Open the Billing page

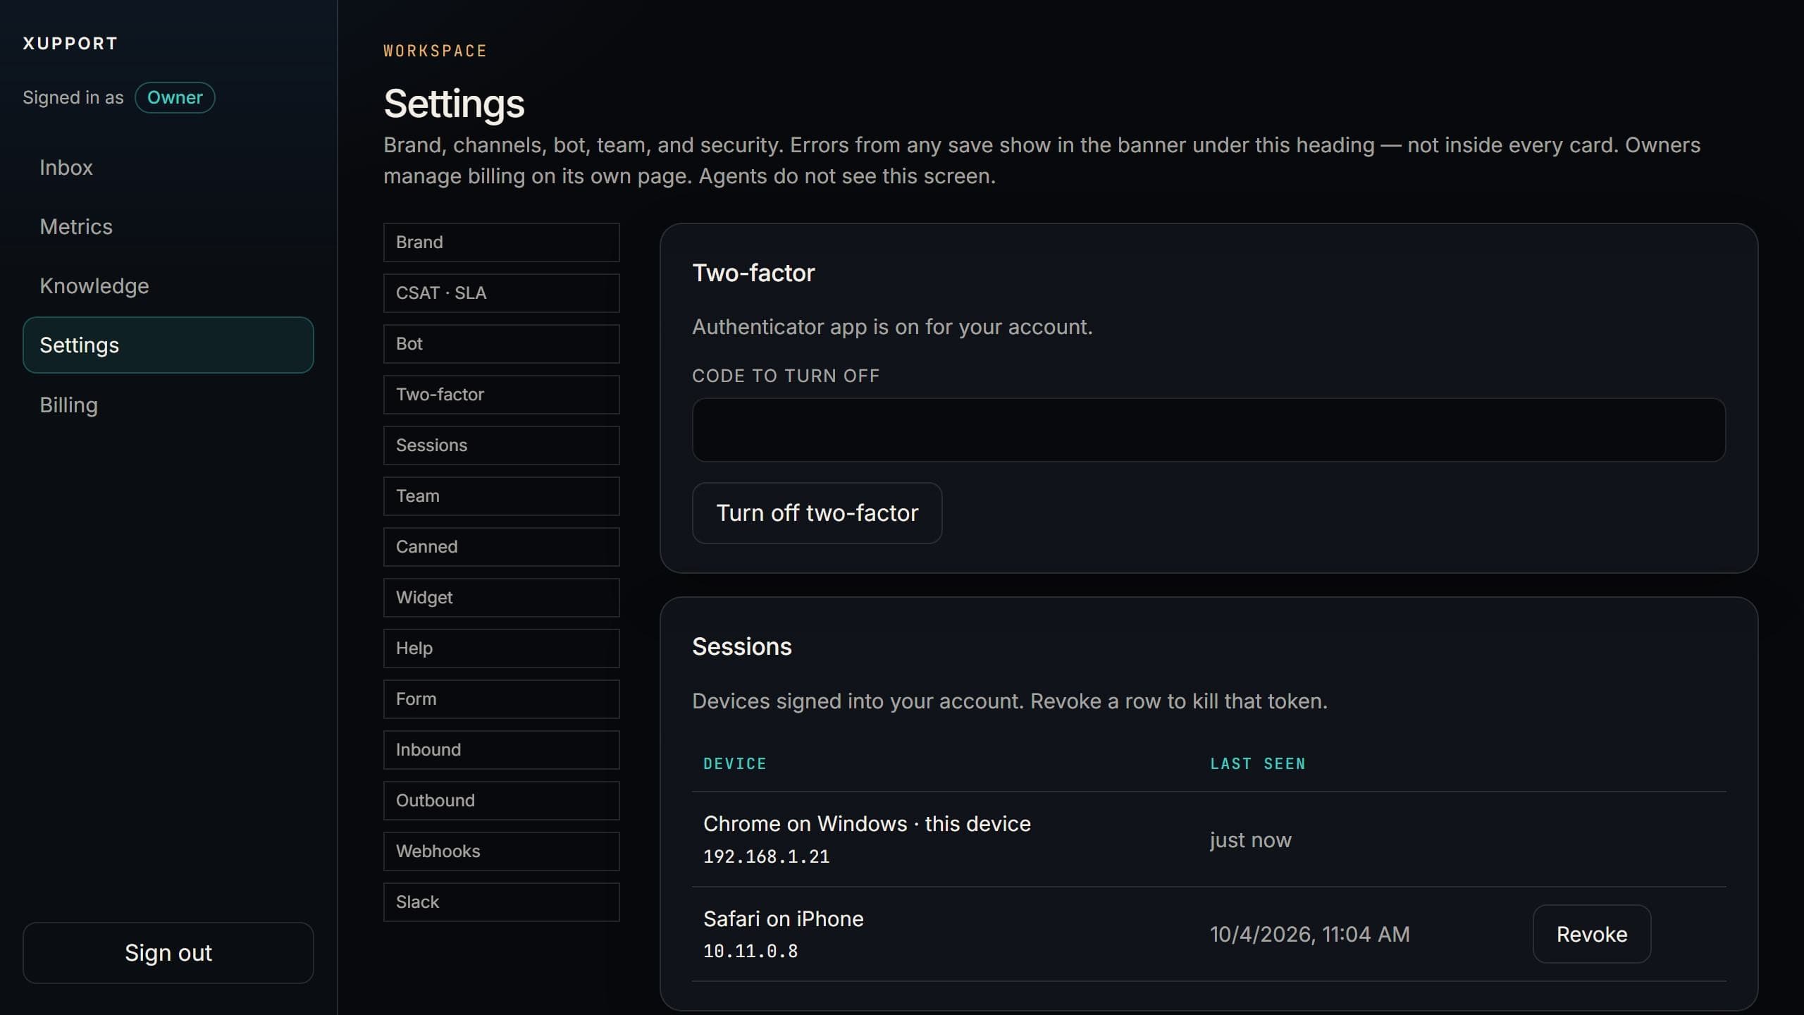tap(168, 405)
